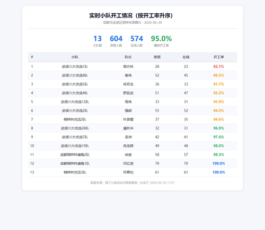Click the 93.9% rate value

click(x=219, y=102)
